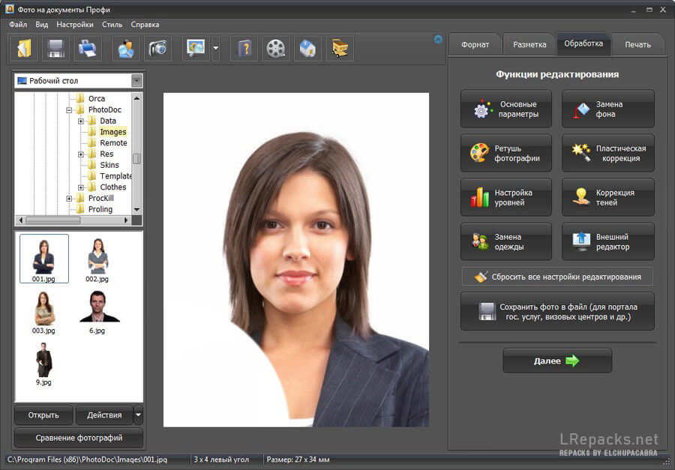Open dropdown arrow beside Действия button
This screenshot has height=470, width=675.
[138, 415]
